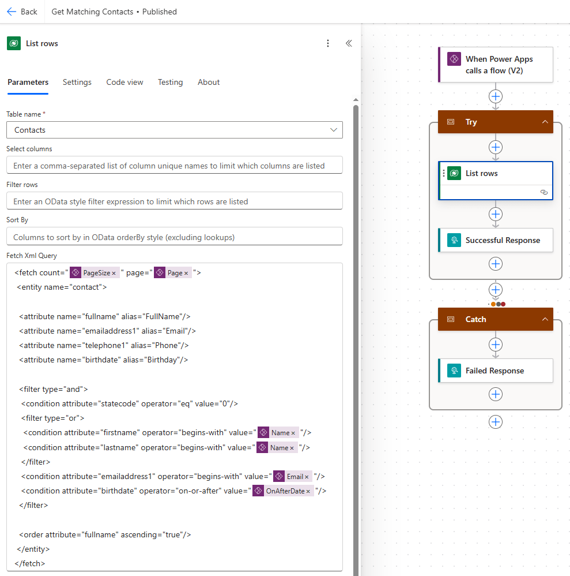This screenshot has height=576, width=570.
Task: Collapse the List rows side panel
Action: [349, 43]
